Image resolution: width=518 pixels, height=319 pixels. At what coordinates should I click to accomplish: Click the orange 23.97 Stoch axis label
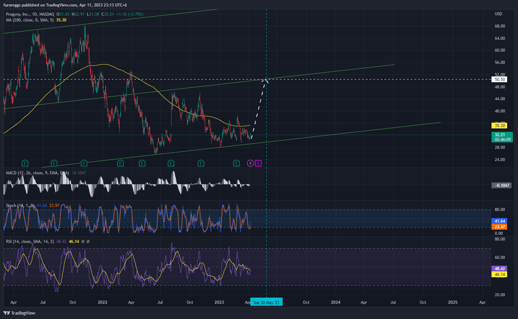[x=499, y=227]
